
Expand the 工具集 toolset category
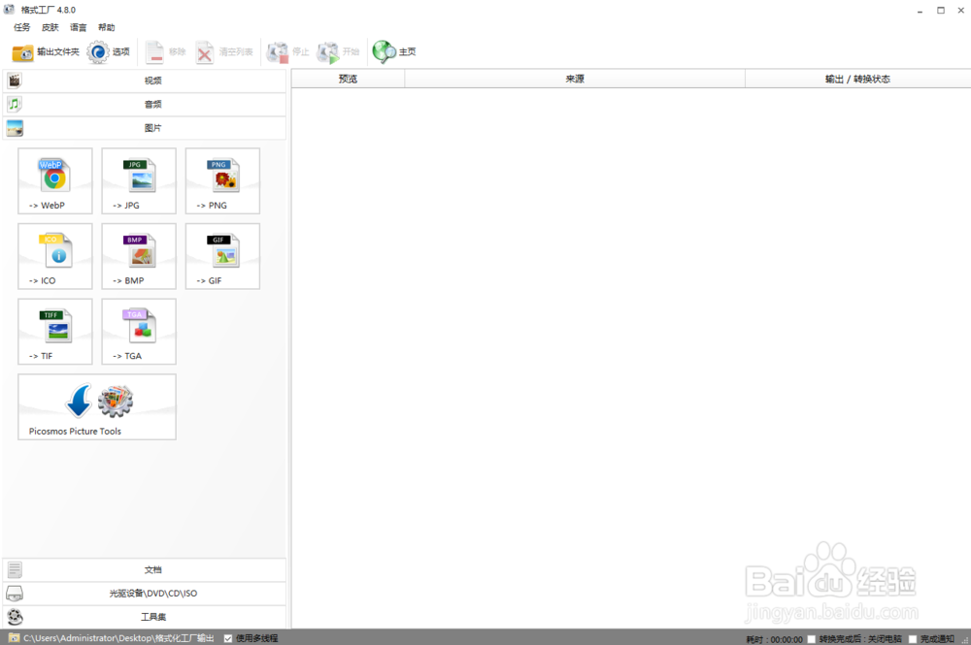(x=145, y=617)
